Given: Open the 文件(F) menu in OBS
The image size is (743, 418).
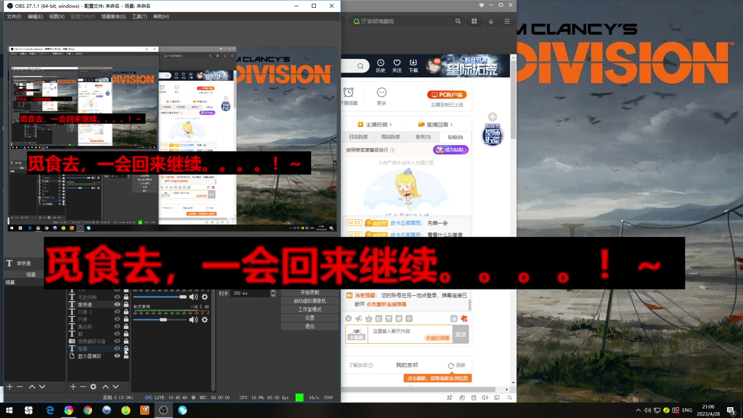Looking at the screenshot, I should coord(14,16).
